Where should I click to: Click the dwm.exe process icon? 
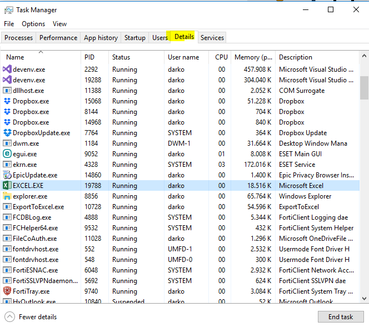[x=7, y=143]
